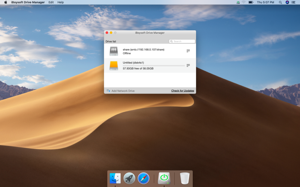Open the Apple menu

pyautogui.click(x=6, y=2)
